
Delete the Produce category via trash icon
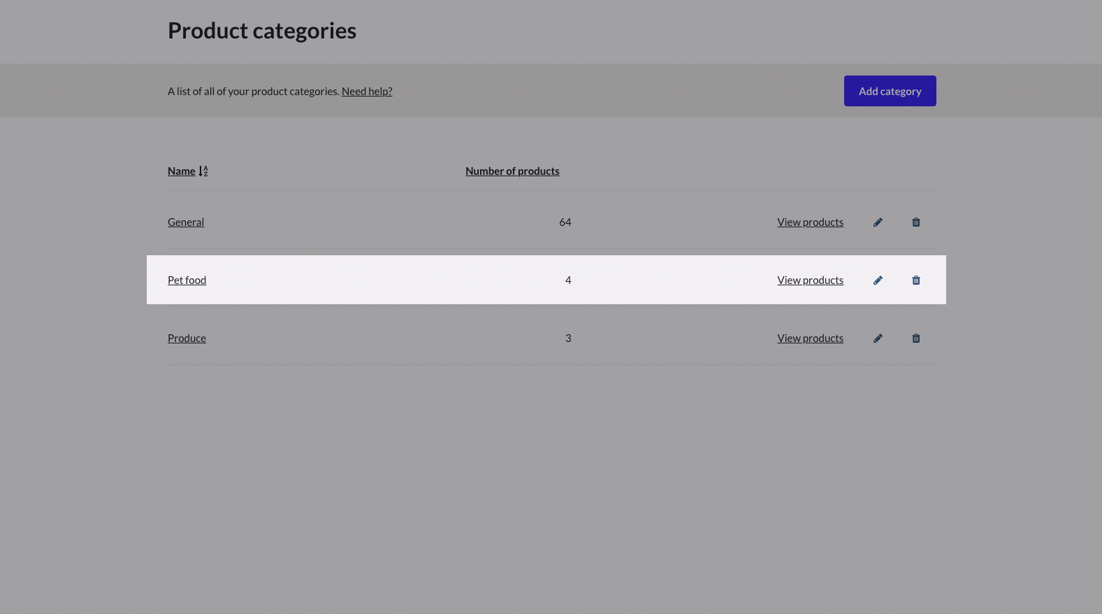pos(916,338)
